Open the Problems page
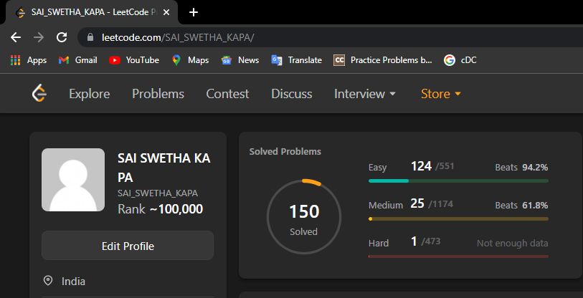Viewport: 583px width, 298px height. pos(158,94)
